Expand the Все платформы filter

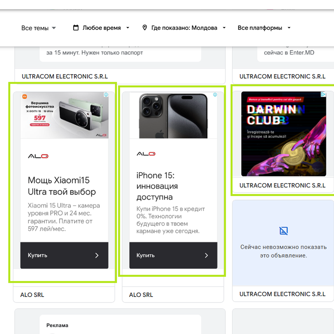pos(264,28)
